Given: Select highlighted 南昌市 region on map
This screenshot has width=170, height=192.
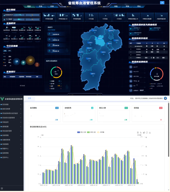Looking at the screenshot, I should (100, 38).
